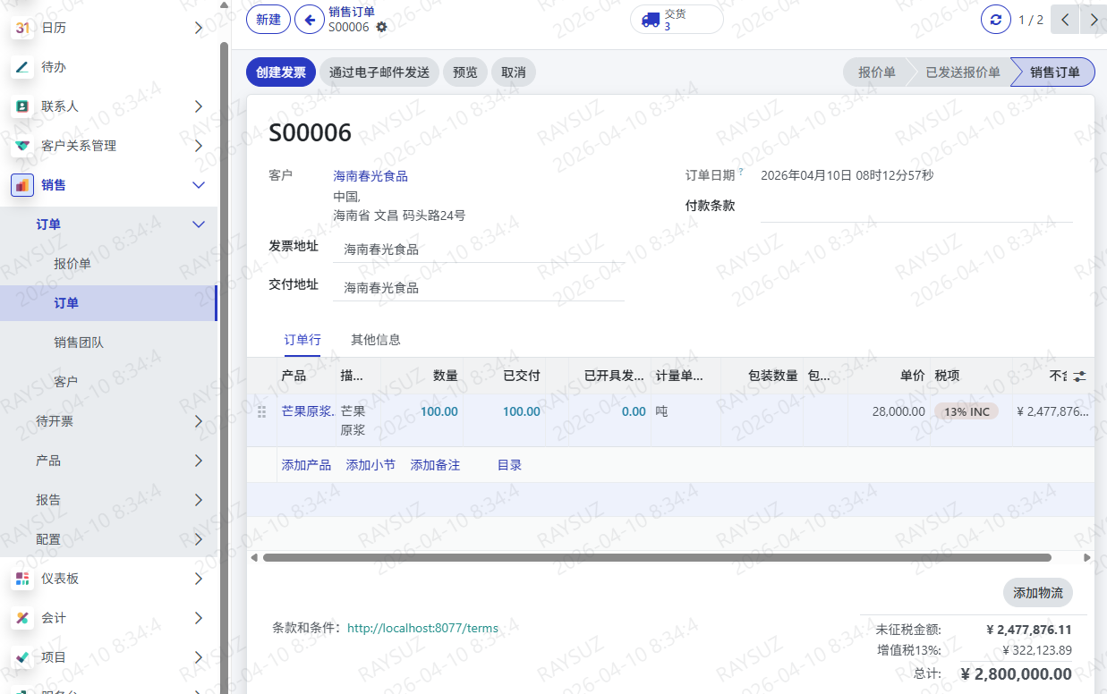The height and width of the screenshot is (694, 1107).
Task: Click 添加物流 button
Action: [1038, 593]
